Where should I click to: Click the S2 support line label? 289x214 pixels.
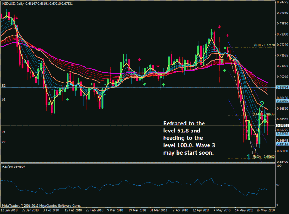[x=4, y=86]
